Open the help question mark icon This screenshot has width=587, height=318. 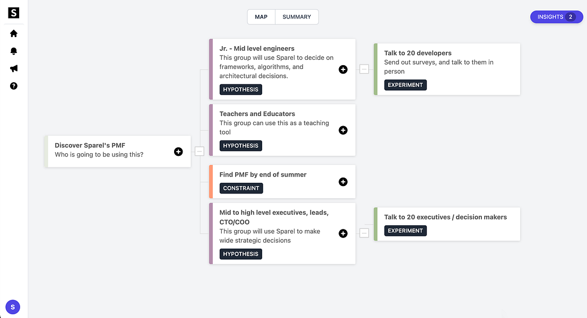(x=13, y=86)
